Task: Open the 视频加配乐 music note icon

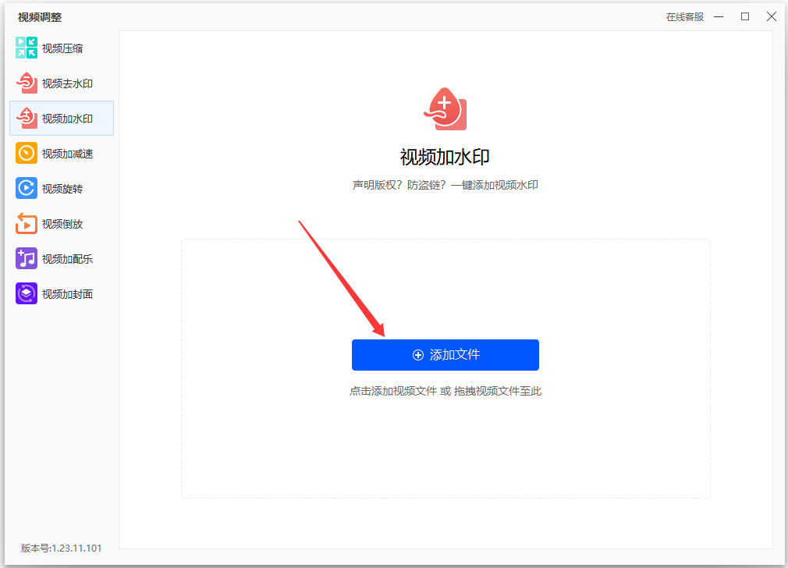Action: point(26,259)
